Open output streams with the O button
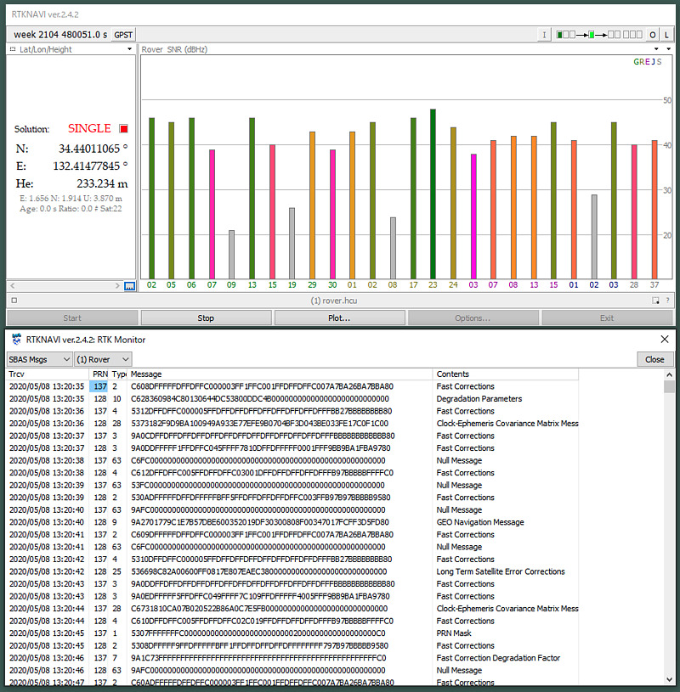 point(652,35)
